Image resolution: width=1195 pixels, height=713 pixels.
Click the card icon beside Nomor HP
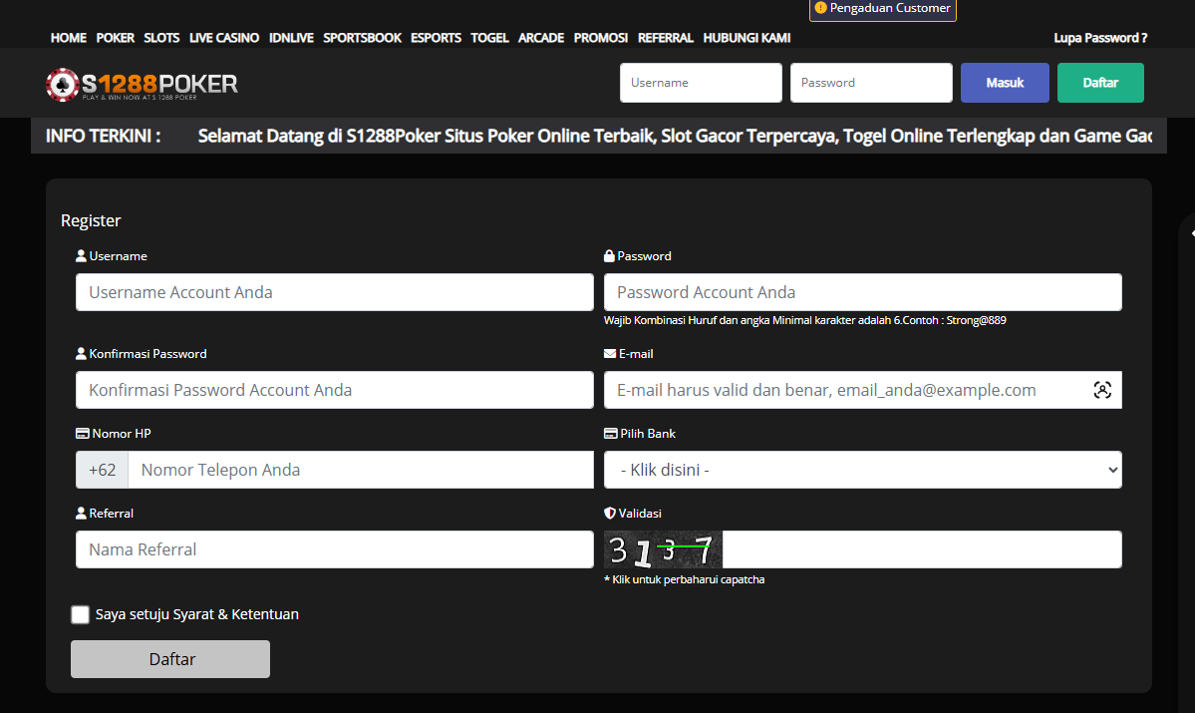coord(83,433)
